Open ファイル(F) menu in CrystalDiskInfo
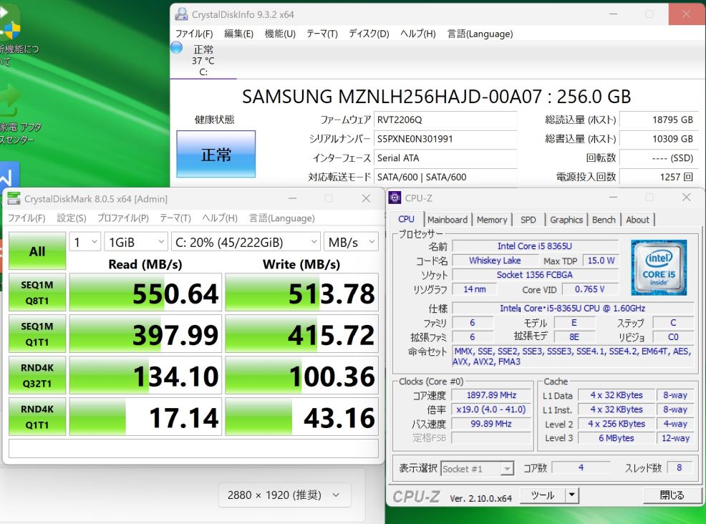 click(x=194, y=34)
